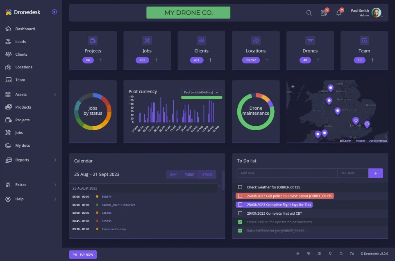Switch calendar to 4 WKS view
Image resolution: width=395 pixels, height=261 pixels.
(207, 174)
